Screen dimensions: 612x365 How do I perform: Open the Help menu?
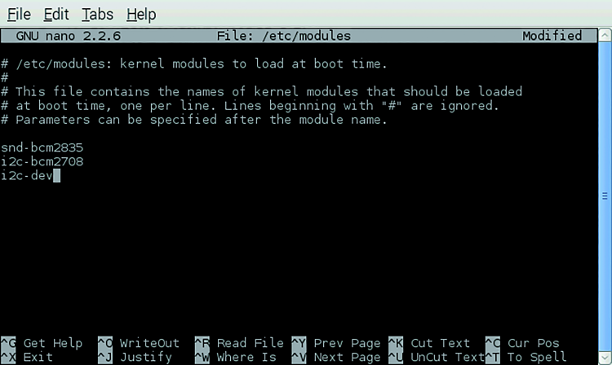[141, 15]
